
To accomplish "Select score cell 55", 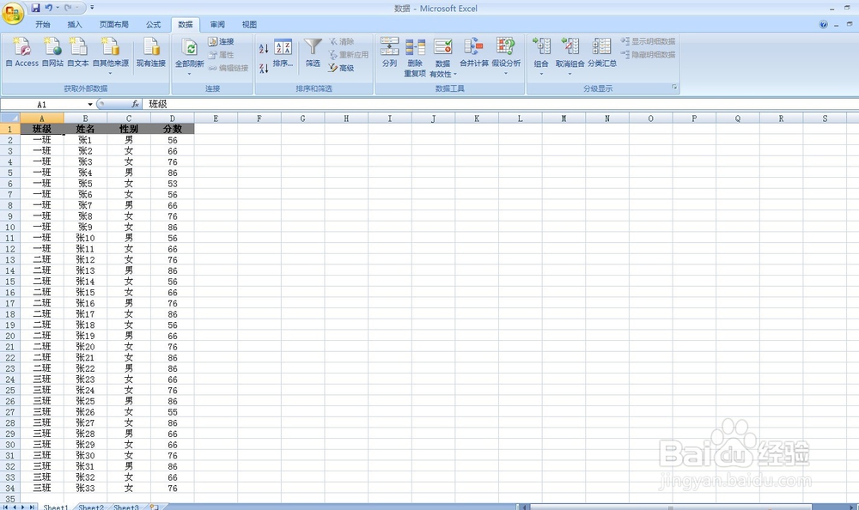I will click(173, 412).
